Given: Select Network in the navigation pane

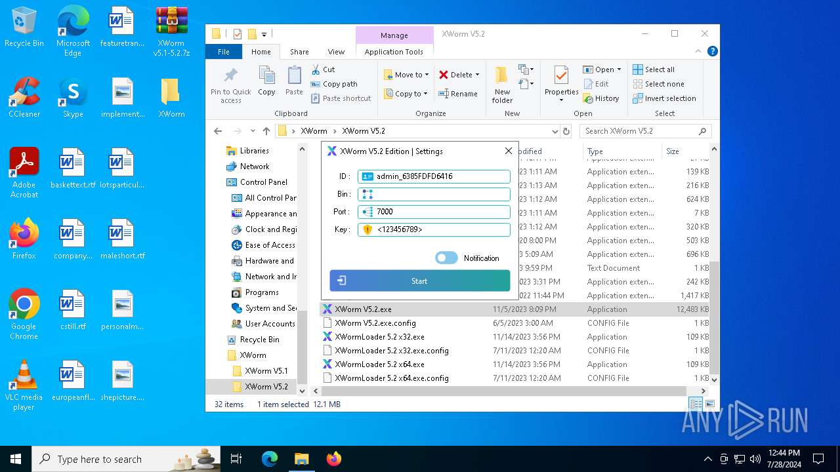Looking at the screenshot, I should (255, 167).
